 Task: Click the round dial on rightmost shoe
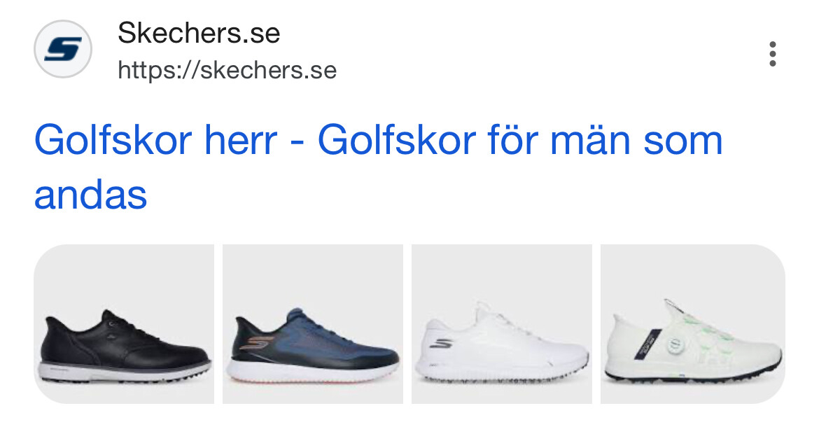point(676,344)
